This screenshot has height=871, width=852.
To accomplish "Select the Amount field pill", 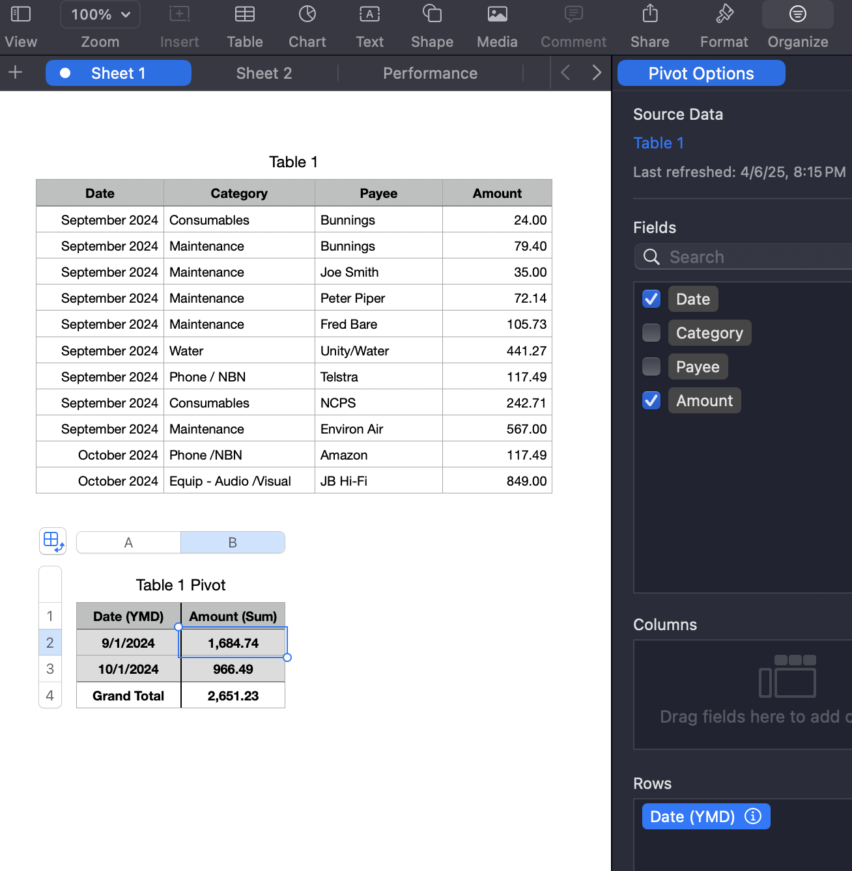I will point(704,400).
